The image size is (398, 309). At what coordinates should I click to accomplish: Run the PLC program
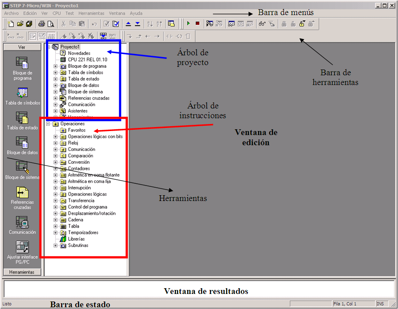tap(188, 24)
